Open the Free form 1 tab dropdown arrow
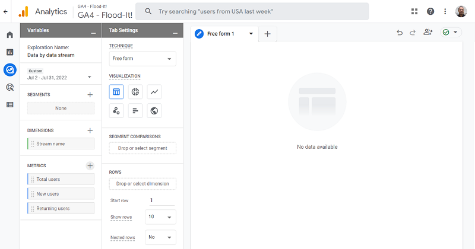 pos(251,34)
